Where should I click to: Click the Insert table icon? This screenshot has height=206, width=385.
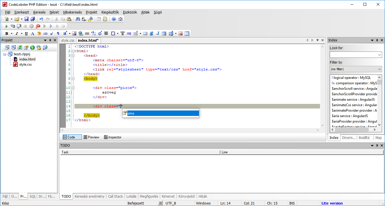click(145, 33)
